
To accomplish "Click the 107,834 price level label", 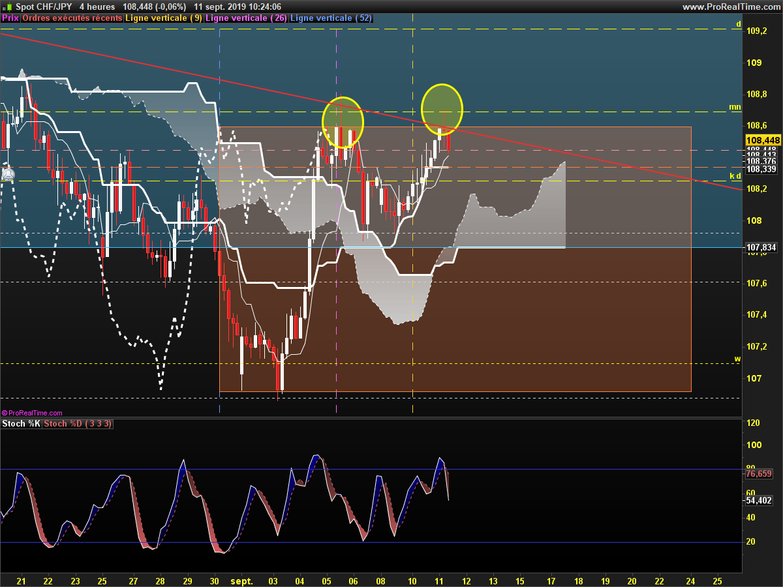I will [761, 248].
